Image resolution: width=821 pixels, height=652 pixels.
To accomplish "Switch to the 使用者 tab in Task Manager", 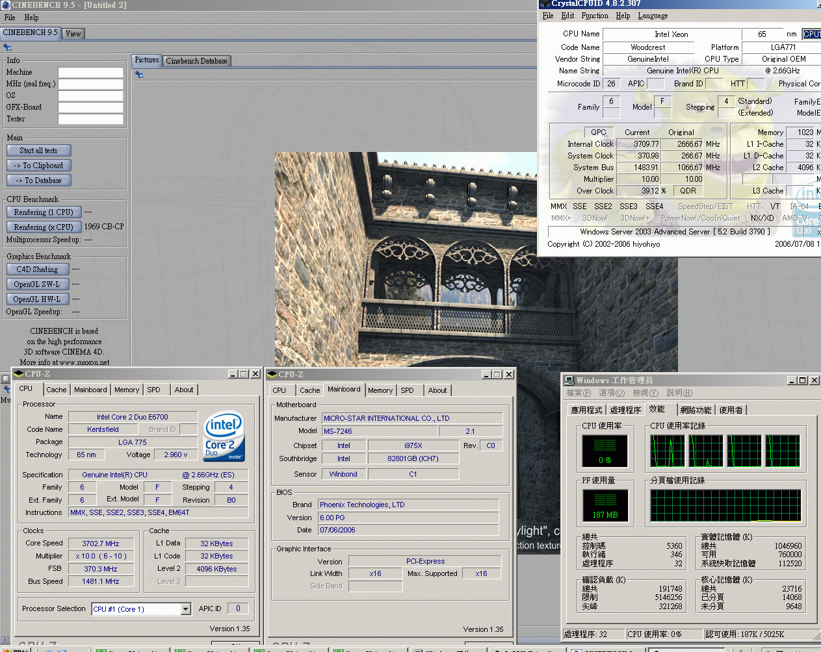I will click(731, 410).
